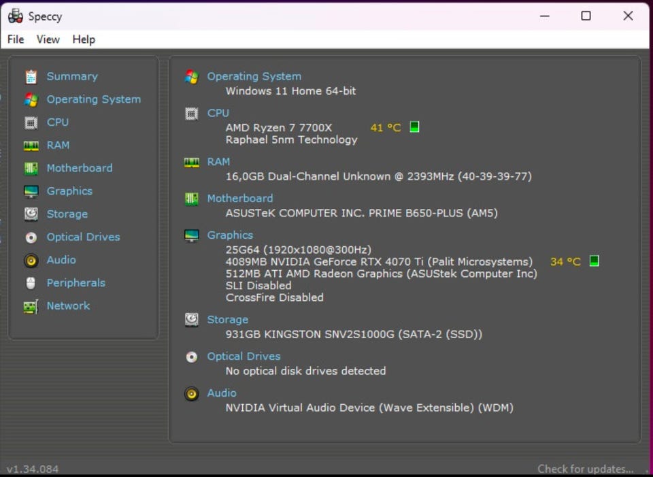Click the CrossFire Disabled text
This screenshot has width=653, height=477.
click(274, 298)
